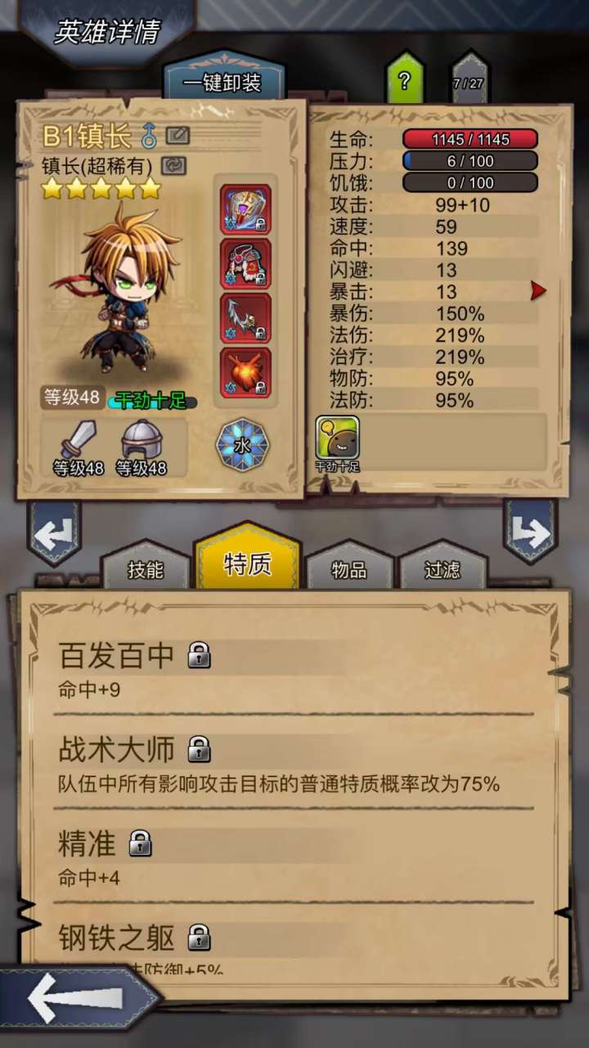Toggle the lock on 百发百中 trait
589x1048 pixels.
click(199, 654)
